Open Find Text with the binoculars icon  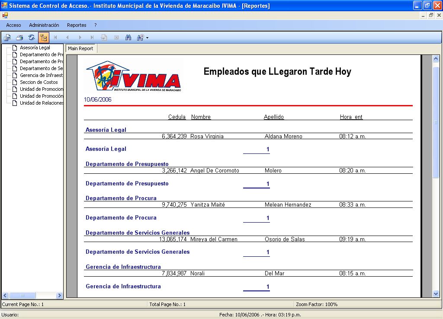point(128,38)
